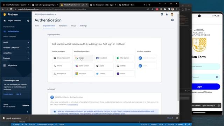
Task: Open All products grid
Action: tap(10, 65)
